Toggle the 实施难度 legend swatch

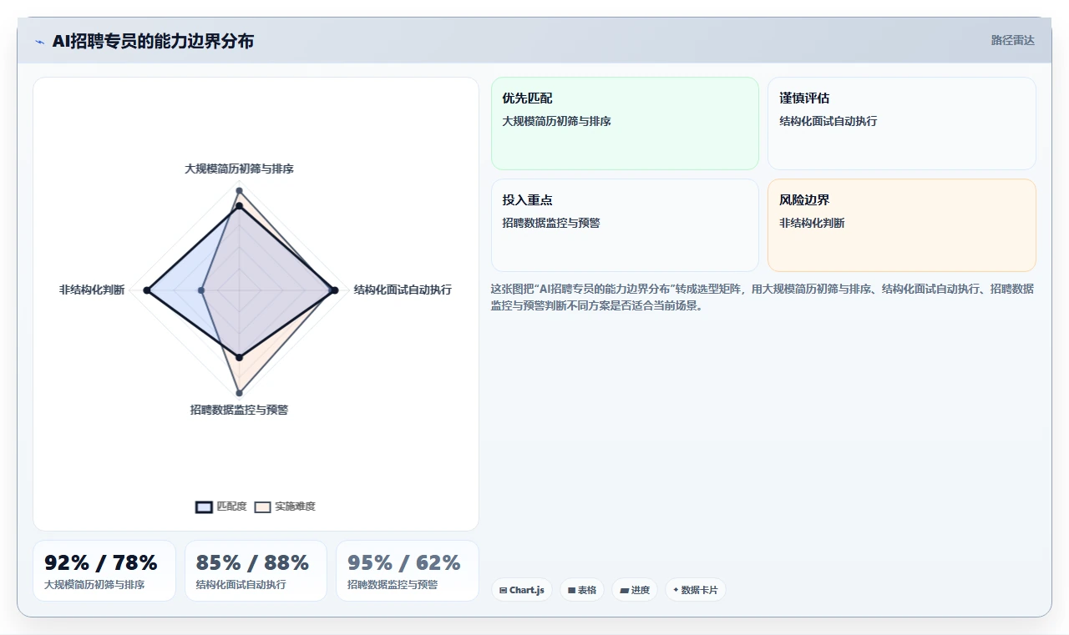pos(263,506)
